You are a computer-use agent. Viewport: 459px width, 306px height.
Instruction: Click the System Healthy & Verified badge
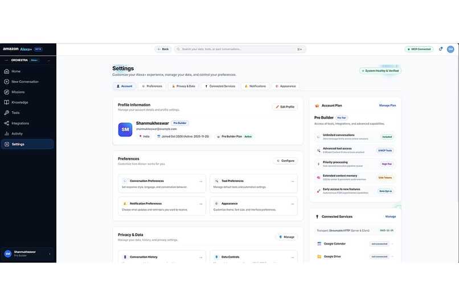coord(380,71)
